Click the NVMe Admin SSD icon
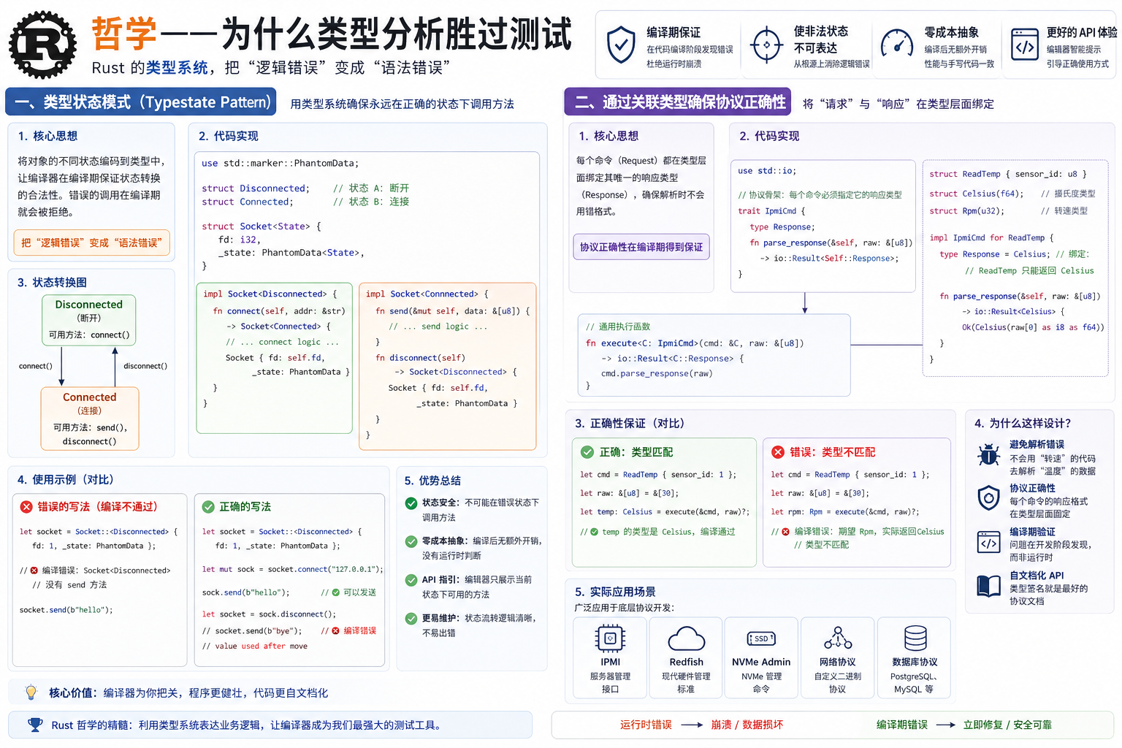This screenshot has width=1122, height=748. click(761, 638)
